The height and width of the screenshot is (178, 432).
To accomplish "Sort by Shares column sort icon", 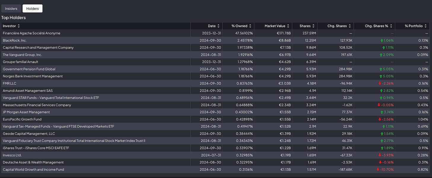I will (313, 26).
